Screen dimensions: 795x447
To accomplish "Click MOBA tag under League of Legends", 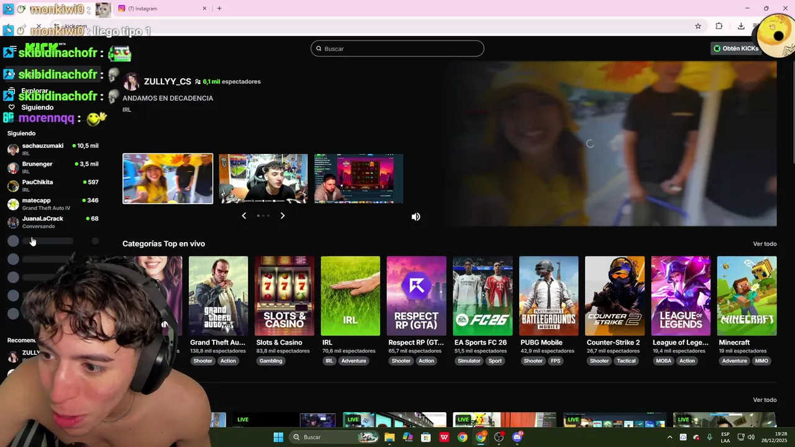I will coord(663,361).
